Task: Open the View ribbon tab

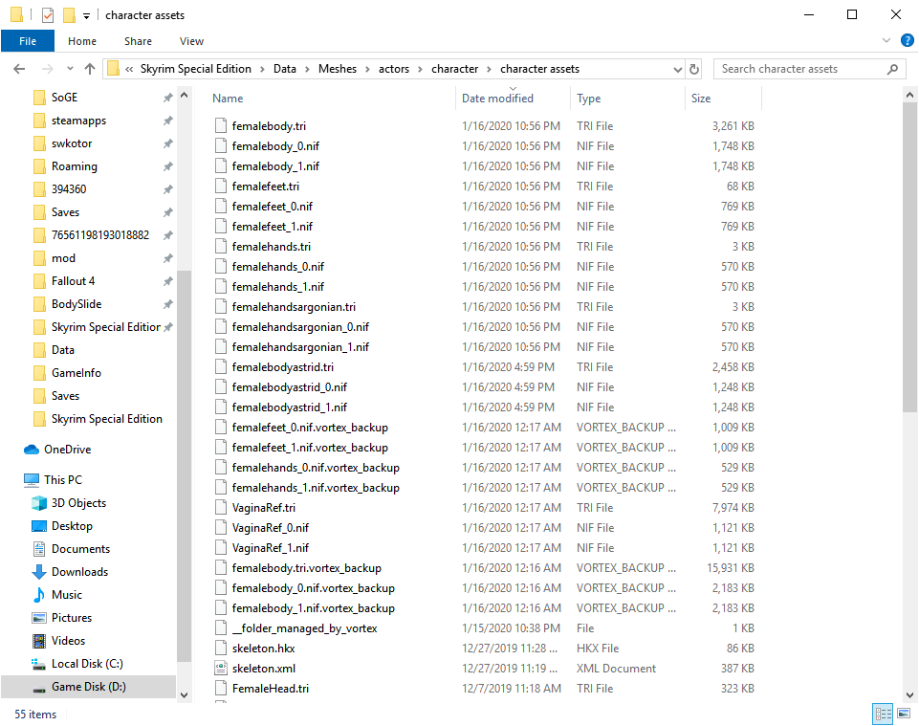Action: coord(191,41)
